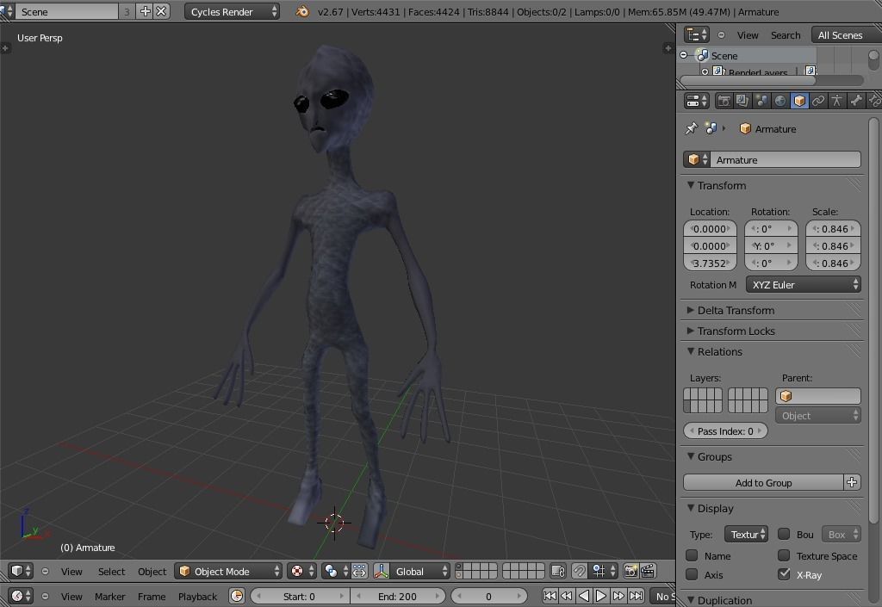Open the pivot point selector in 3D header

tap(302, 571)
